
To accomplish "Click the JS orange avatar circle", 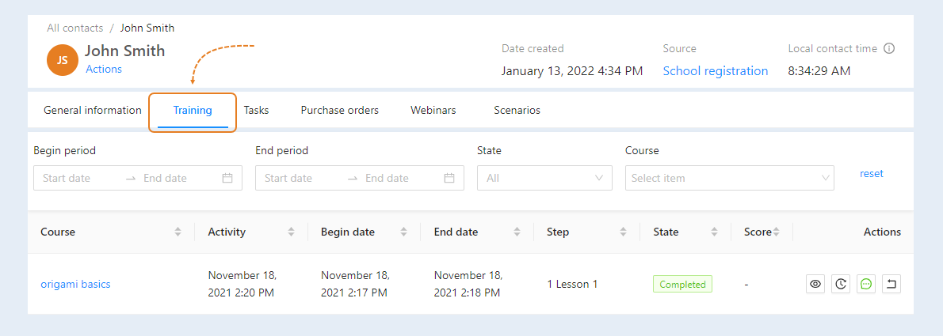I will (x=63, y=60).
